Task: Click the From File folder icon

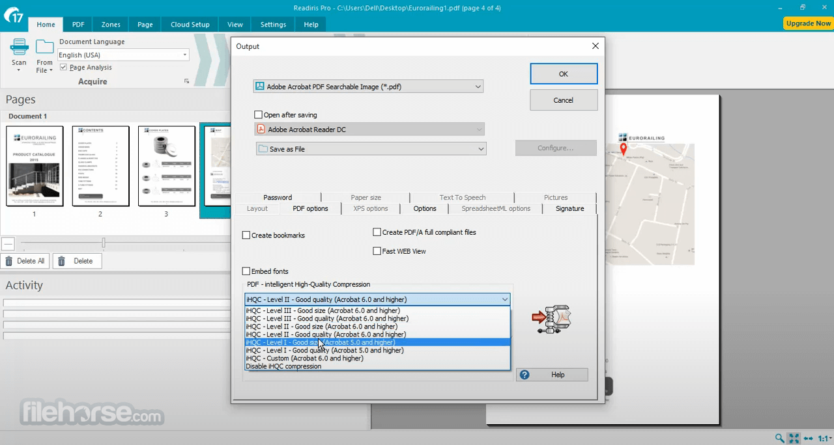Action: pyautogui.click(x=44, y=47)
